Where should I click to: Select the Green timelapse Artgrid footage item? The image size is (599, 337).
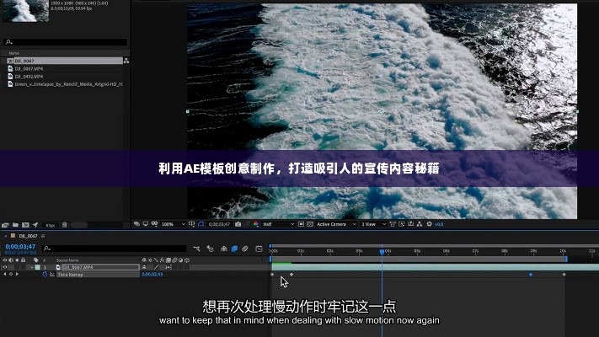pos(68,84)
